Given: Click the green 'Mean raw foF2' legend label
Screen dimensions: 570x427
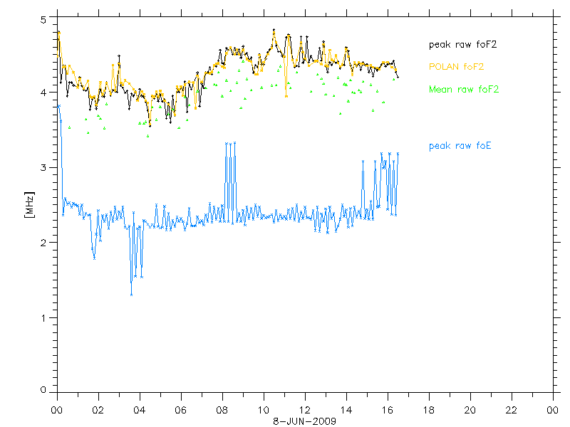Looking at the screenshot, I should coord(464,90).
